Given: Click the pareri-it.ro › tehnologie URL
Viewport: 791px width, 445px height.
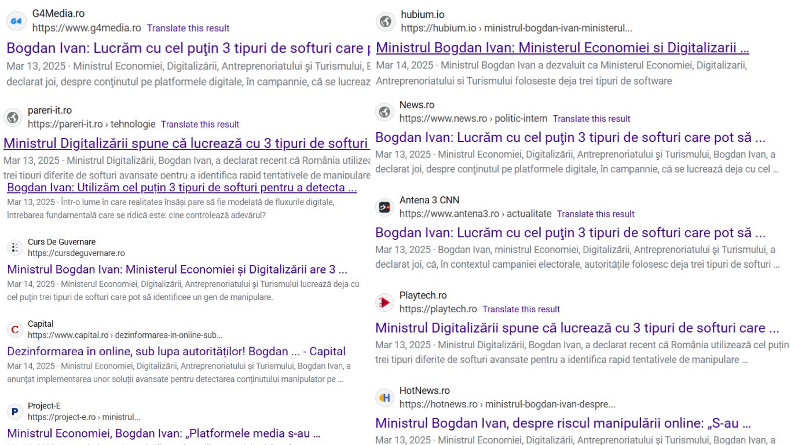Looking at the screenshot, I should pyautogui.click(x=91, y=124).
